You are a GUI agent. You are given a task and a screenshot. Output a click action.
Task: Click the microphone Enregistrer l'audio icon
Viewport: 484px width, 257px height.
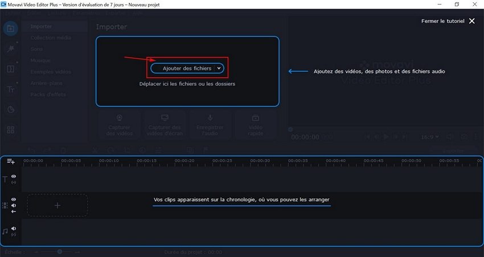point(210,118)
